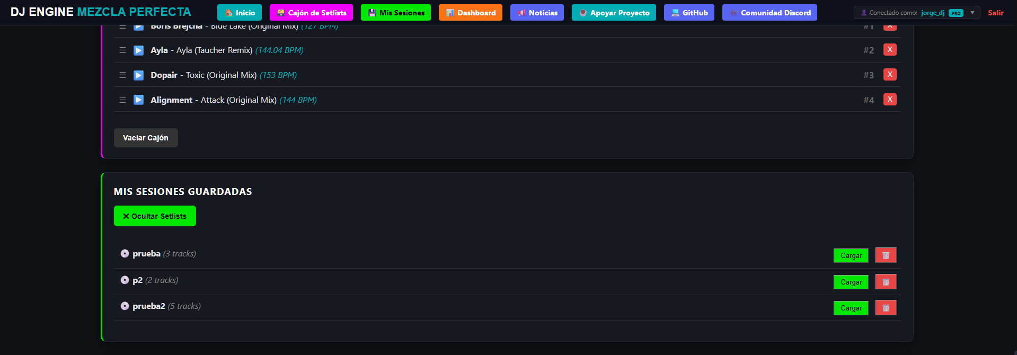Click the drag handle on the Alignment row
Viewport: 1017px width, 355px height.
point(122,100)
